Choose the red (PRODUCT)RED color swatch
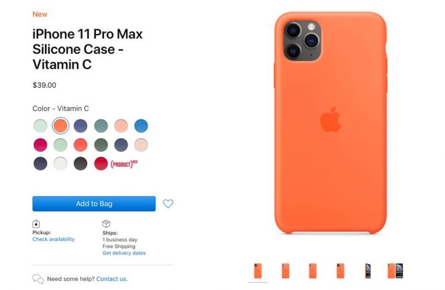 click(101, 163)
